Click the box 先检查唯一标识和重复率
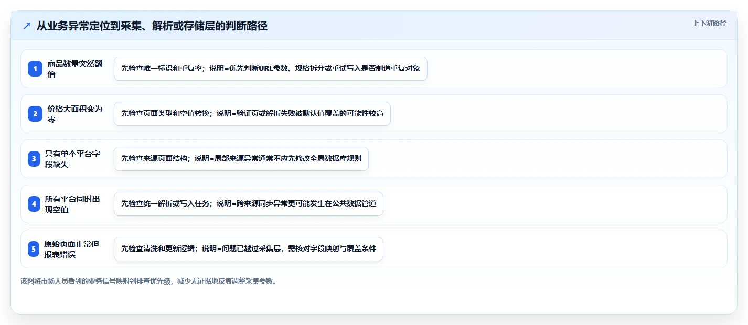 click(271, 69)
